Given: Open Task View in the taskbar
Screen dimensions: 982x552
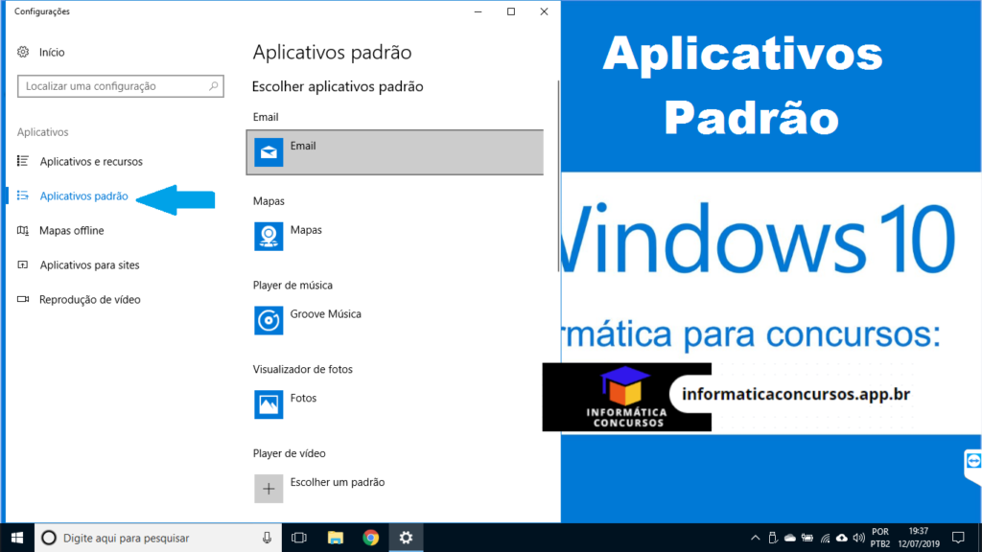Looking at the screenshot, I should click(298, 538).
